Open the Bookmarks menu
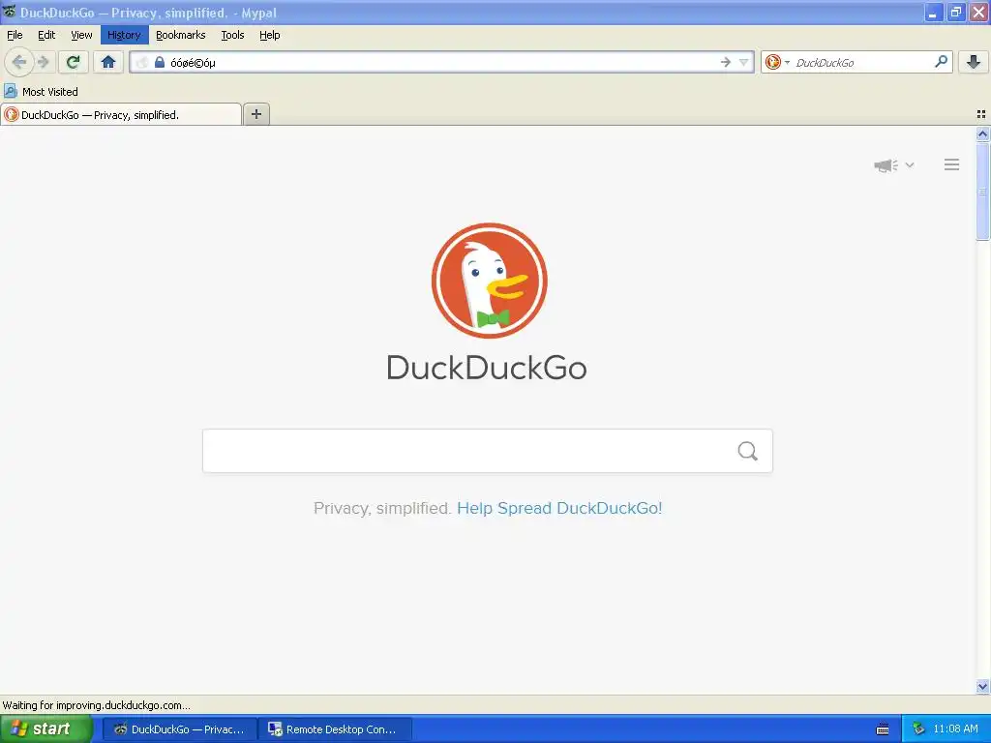The image size is (991, 743). (181, 35)
